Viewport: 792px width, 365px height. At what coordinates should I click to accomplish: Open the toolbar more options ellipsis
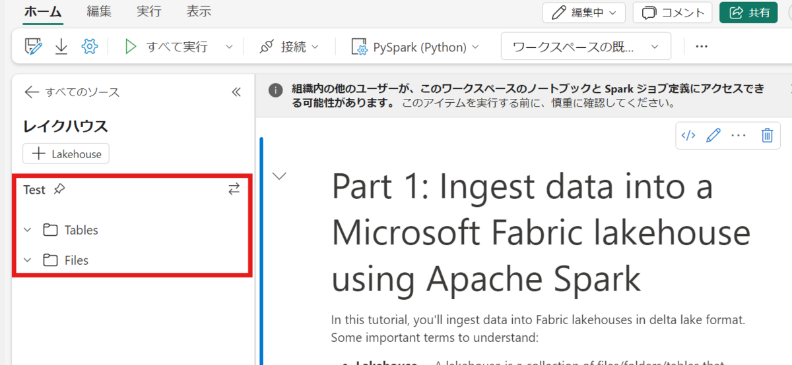pos(702,47)
